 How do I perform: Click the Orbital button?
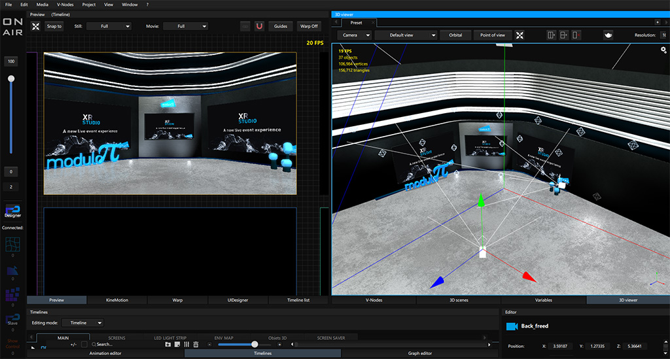pos(455,35)
